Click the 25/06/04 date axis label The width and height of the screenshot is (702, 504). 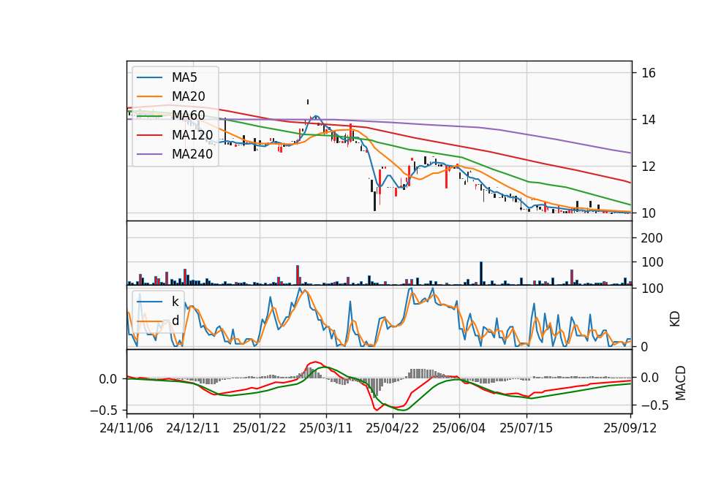[459, 428]
